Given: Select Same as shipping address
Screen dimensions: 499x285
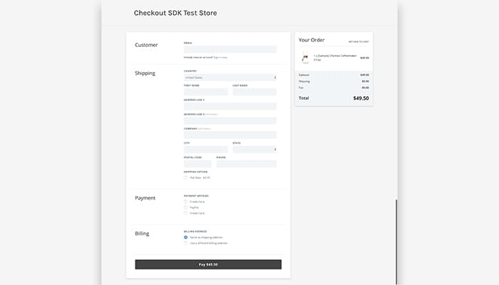Looking at the screenshot, I should (186, 237).
